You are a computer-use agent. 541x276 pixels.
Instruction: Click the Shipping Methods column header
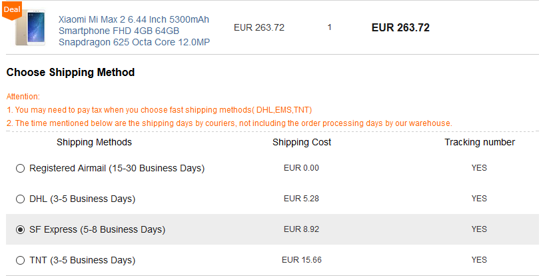pyautogui.click(x=94, y=143)
